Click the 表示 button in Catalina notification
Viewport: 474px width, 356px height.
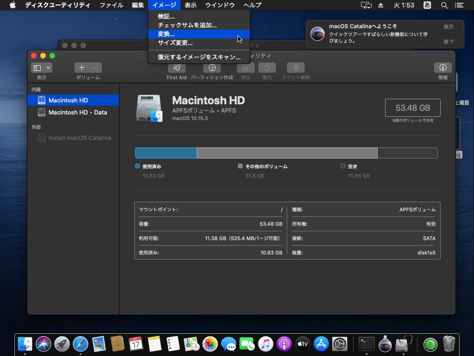448,26
